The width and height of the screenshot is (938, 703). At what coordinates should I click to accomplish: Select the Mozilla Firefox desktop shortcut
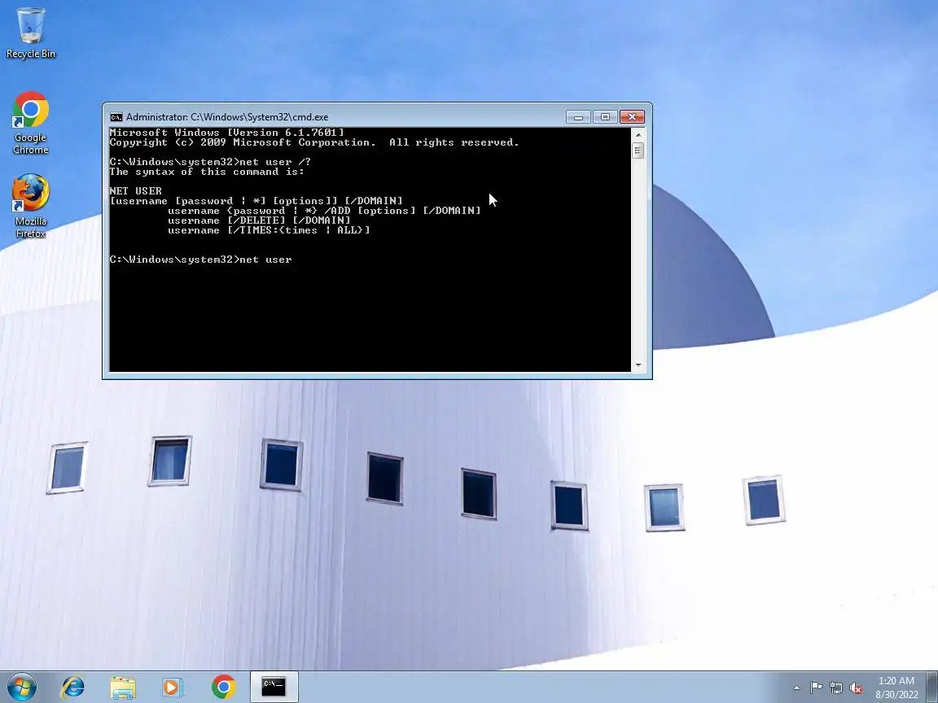coord(30,206)
